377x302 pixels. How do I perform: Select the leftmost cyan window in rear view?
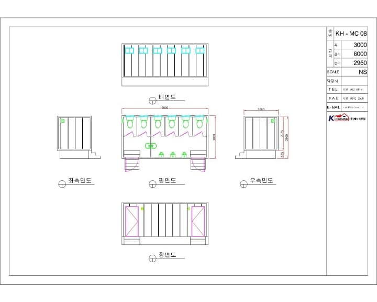point(129,50)
